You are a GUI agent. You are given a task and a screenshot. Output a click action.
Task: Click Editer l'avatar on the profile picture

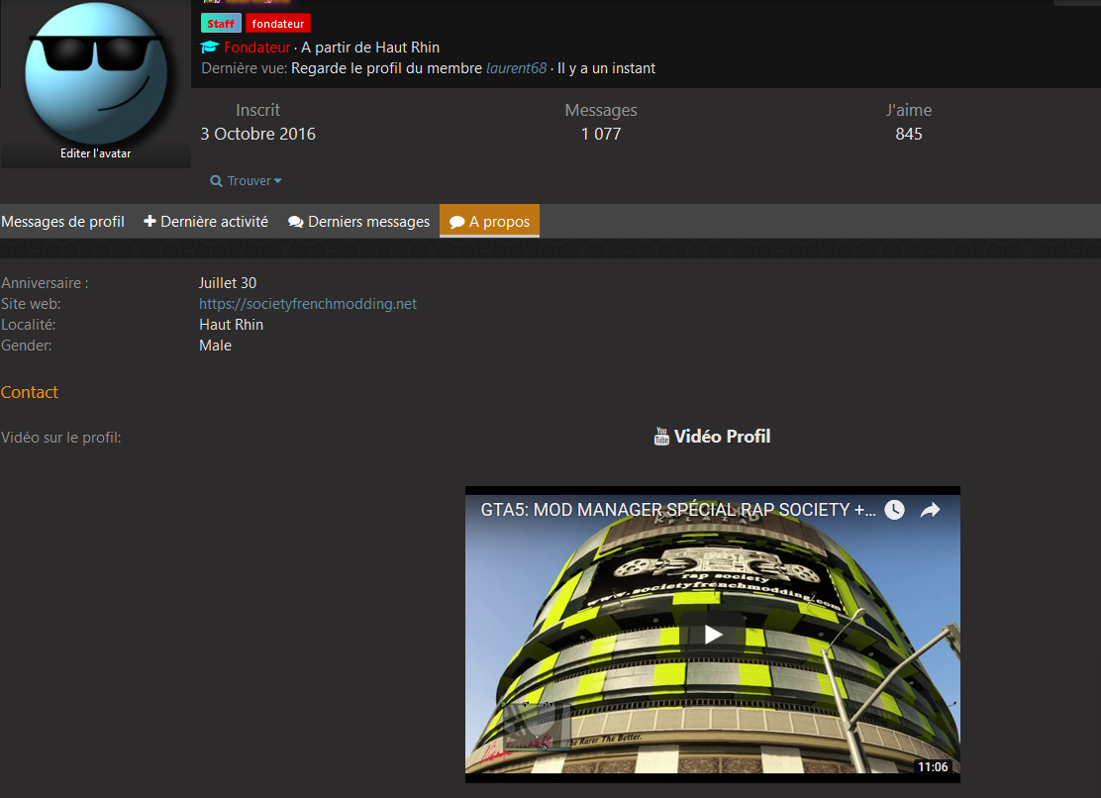point(95,153)
